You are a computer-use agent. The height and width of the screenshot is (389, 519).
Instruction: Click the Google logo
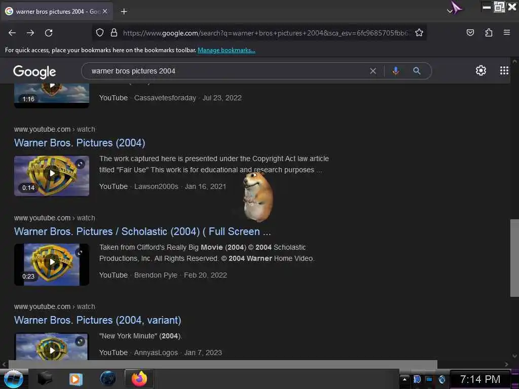point(34,71)
